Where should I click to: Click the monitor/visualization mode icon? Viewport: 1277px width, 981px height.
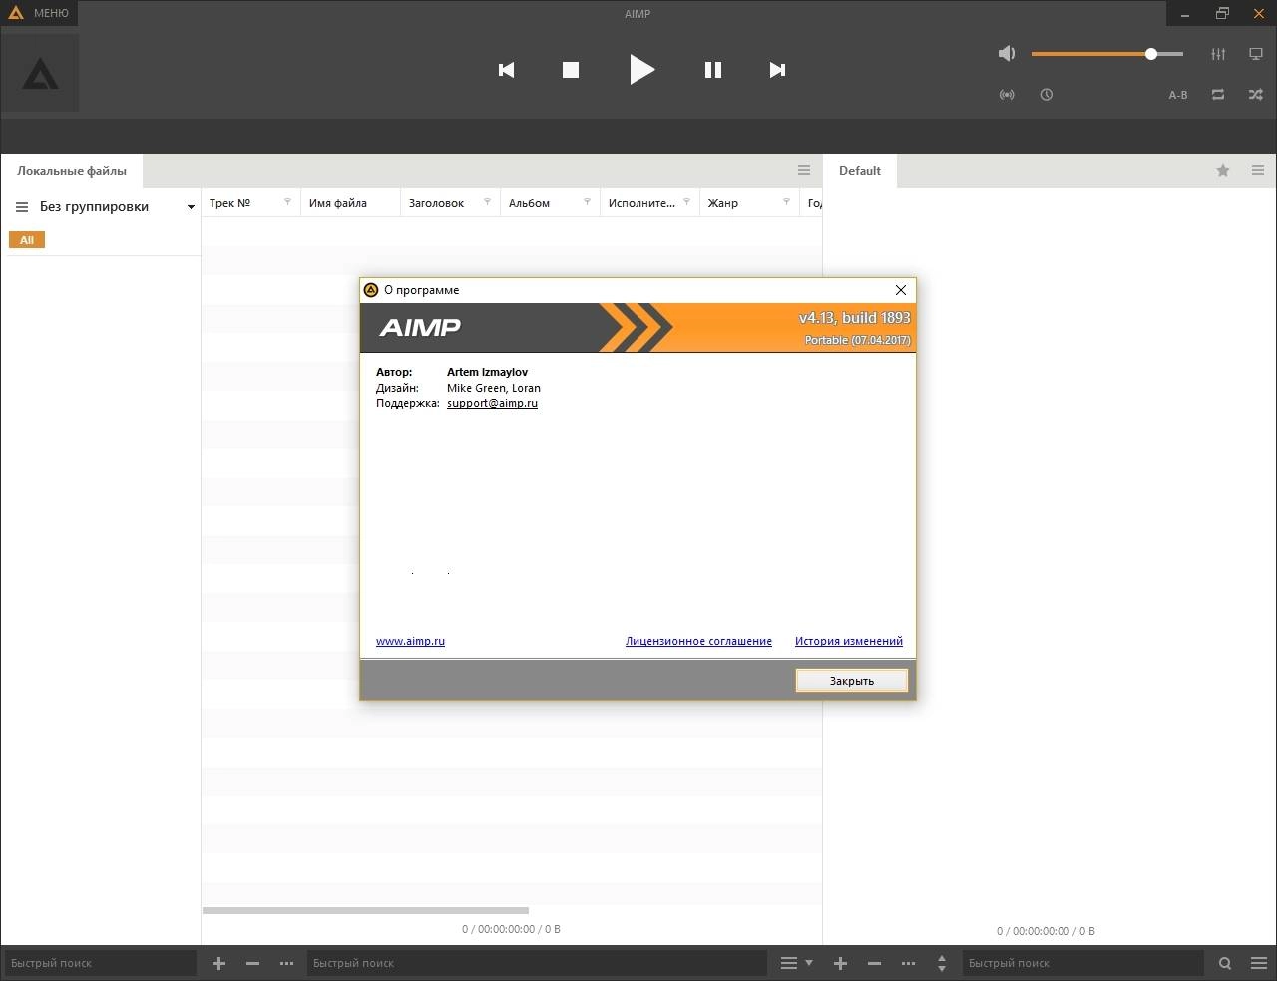[x=1256, y=54]
